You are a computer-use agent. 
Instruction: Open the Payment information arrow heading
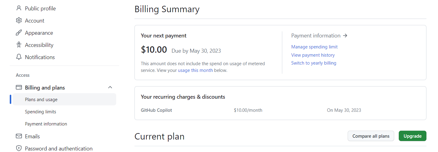point(319,36)
